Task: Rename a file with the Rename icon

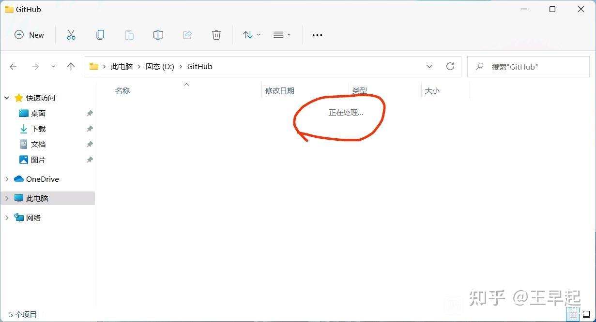Action: pyautogui.click(x=158, y=34)
